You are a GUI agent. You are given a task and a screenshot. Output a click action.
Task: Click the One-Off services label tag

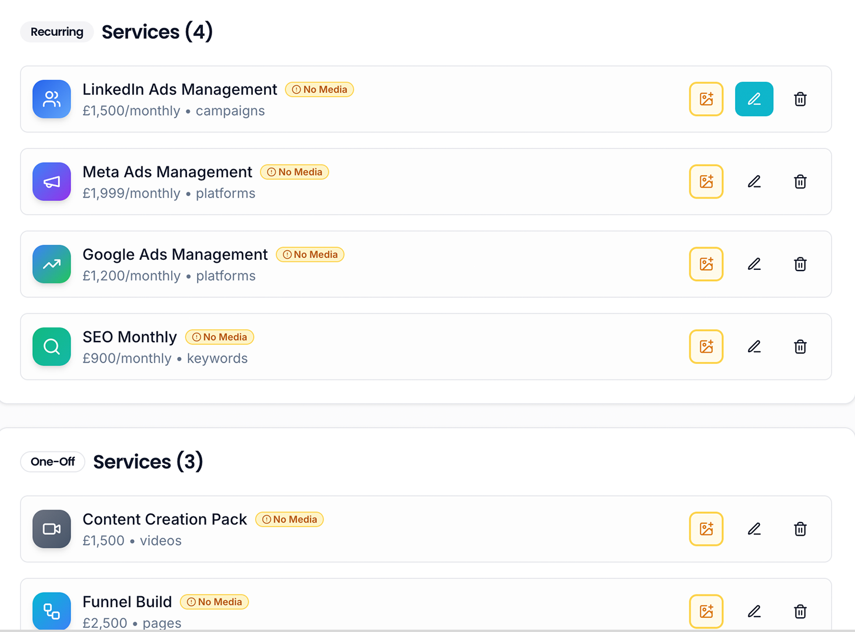[x=53, y=462]
